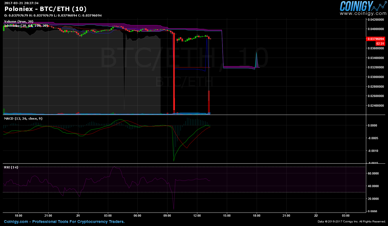Viewport: 388px width, 226px height.
Task: Click the red 0.03796094 current price tag
Action: 376,39
